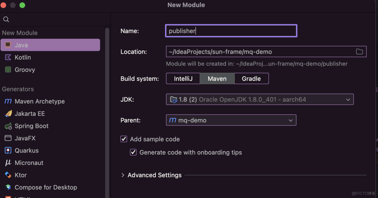Toggle Generate code with onboarding tips
378x198 pixels.
tap(133, 152)
